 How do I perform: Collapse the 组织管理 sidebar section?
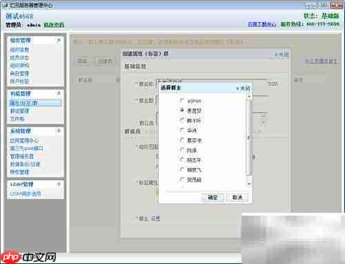(59, 40)
